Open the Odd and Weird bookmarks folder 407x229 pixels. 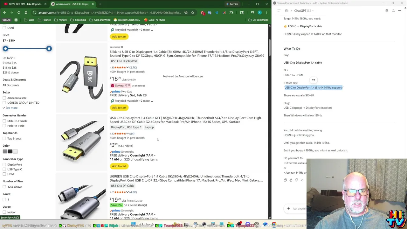[100, 20]
